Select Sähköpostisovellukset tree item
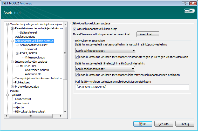The height and width of the screenshot is (131, 198). pos(34,45)
